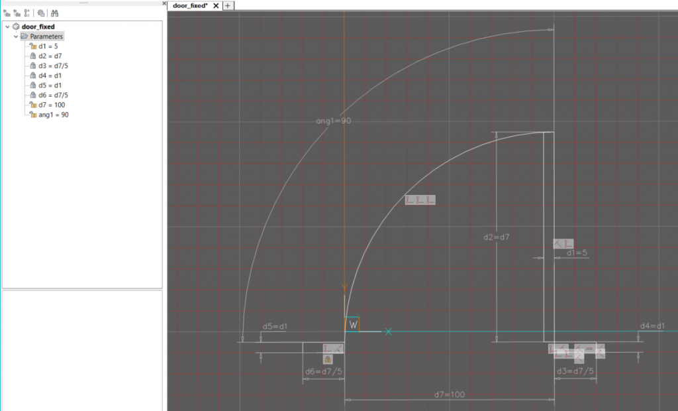Screen dimensions: 678x411
Task: Click the lock icon beside d2 = d7
Action: (x=33, y=56)
